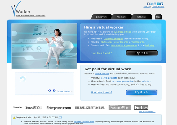This screenshot has width=177, height=125.
Task: Click the 'Get paid for virtual work' heading
Action: click(x=108, y=69)
